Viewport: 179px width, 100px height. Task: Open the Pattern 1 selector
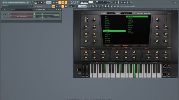(x=82, y=6)
